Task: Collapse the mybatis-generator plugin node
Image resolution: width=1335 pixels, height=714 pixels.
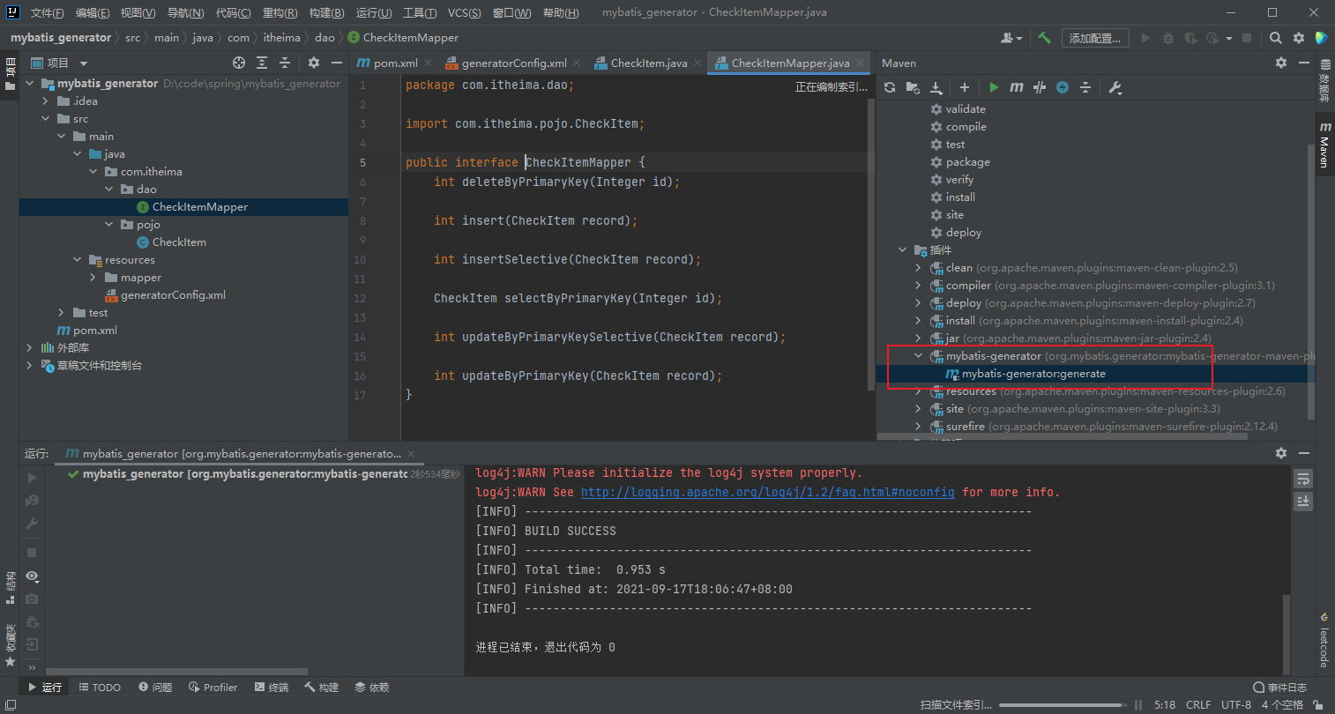Action: [x=918, y=356]
